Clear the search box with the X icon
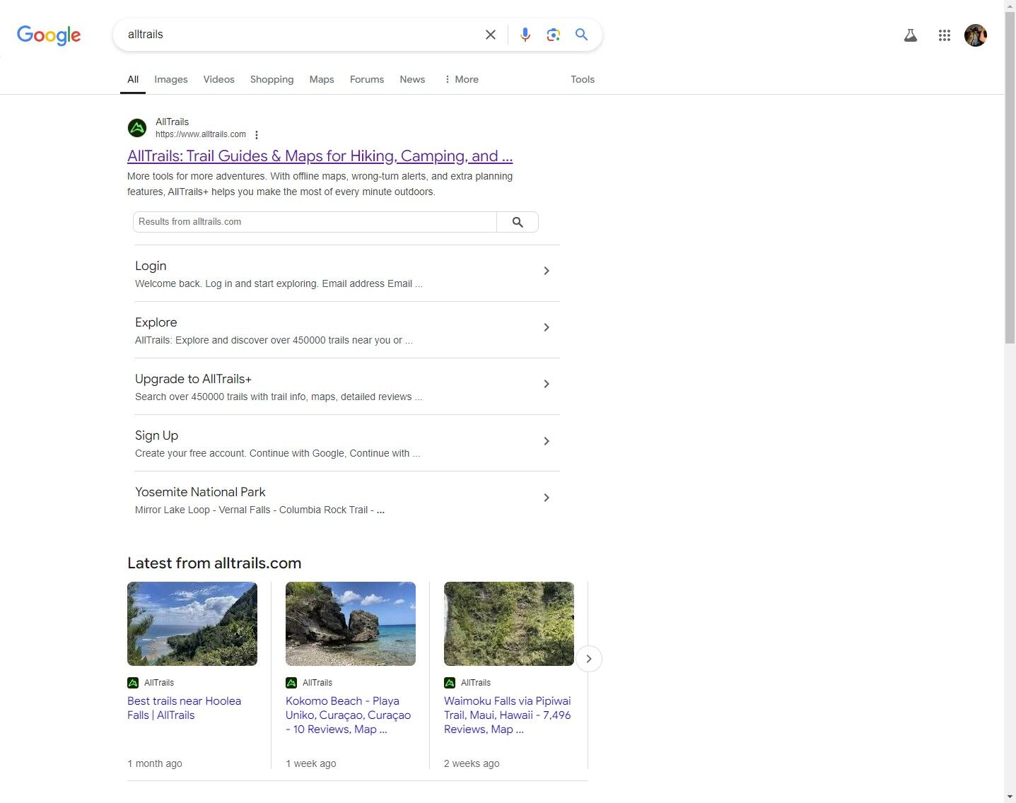 (490, 35)
